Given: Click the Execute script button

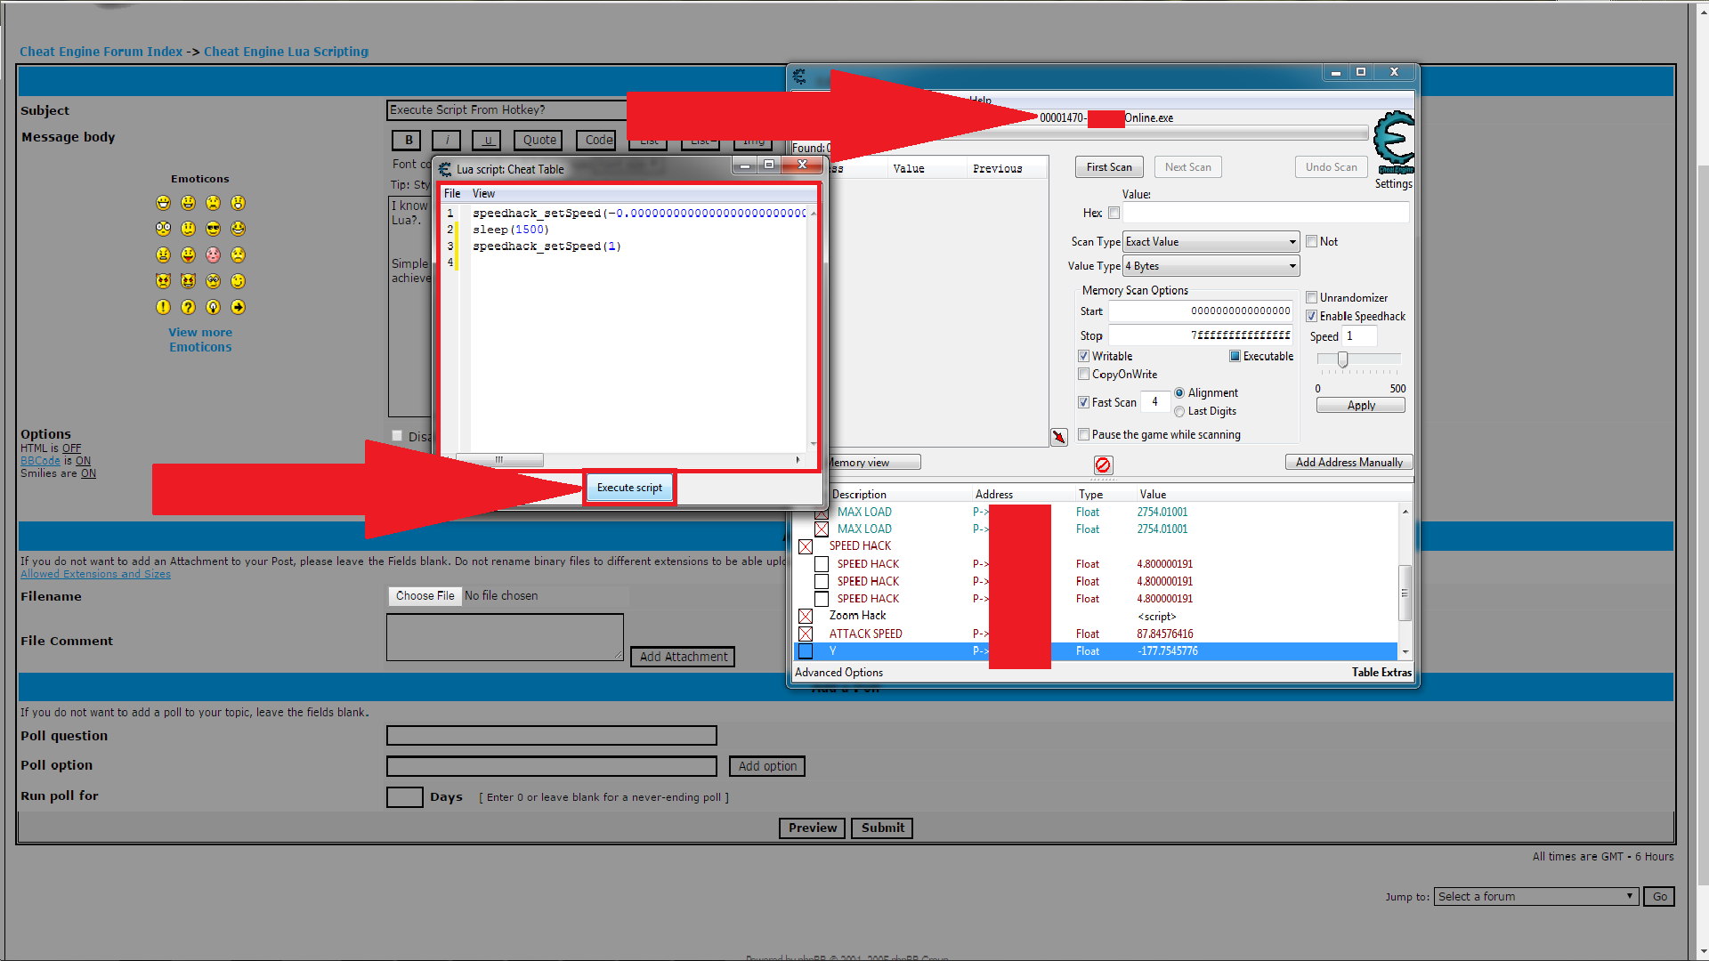Looking at the screenshot, I should click(629, 487).
